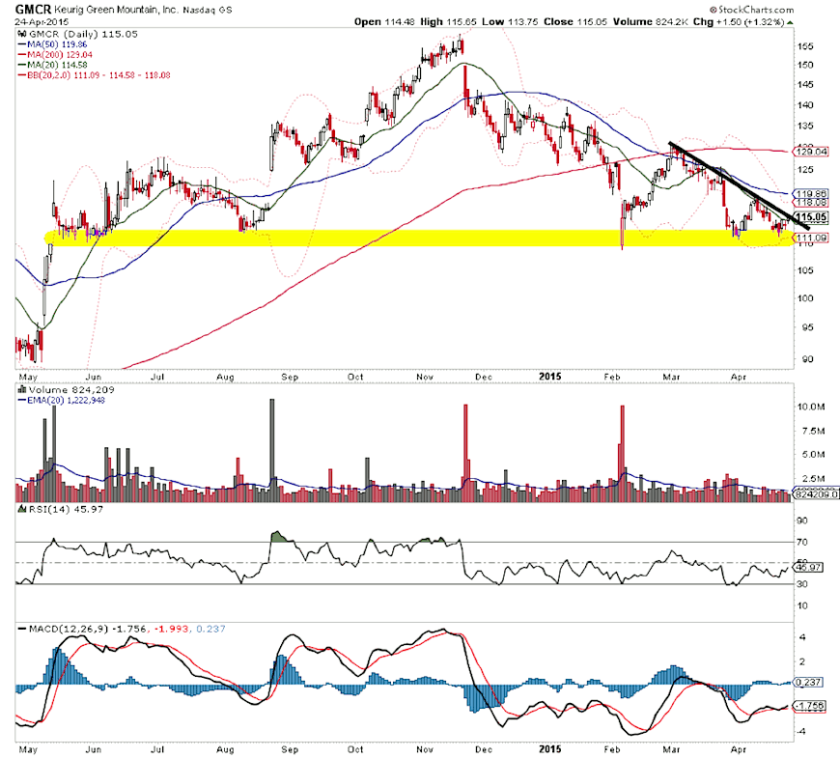The width and height of the screenshot is (840, 758).
Task: Click the 100 label on the price axis
Action: point(805,298)
